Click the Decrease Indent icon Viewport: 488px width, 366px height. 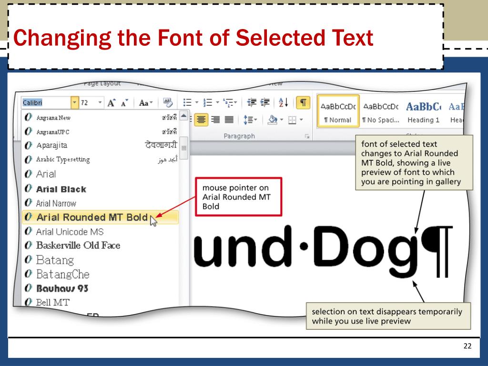[x=252, y=102]
